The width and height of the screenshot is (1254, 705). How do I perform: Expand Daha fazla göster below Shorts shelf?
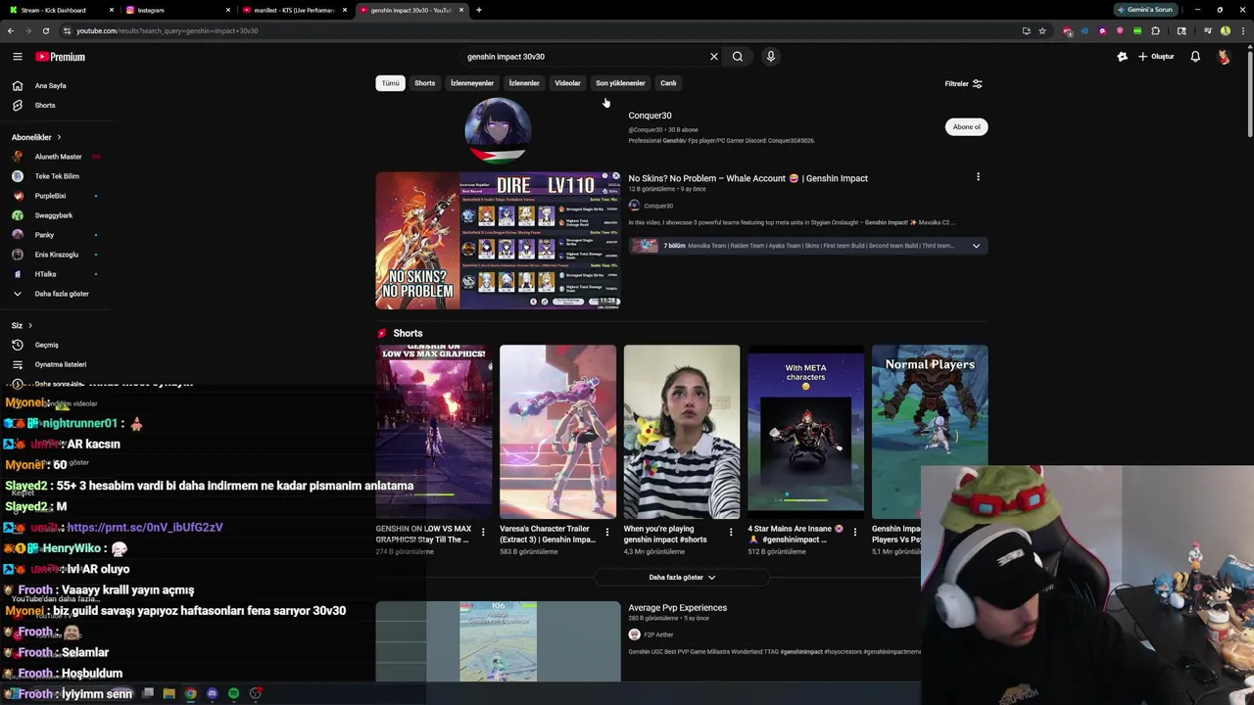pyautogui.click(x=682, y=578)
